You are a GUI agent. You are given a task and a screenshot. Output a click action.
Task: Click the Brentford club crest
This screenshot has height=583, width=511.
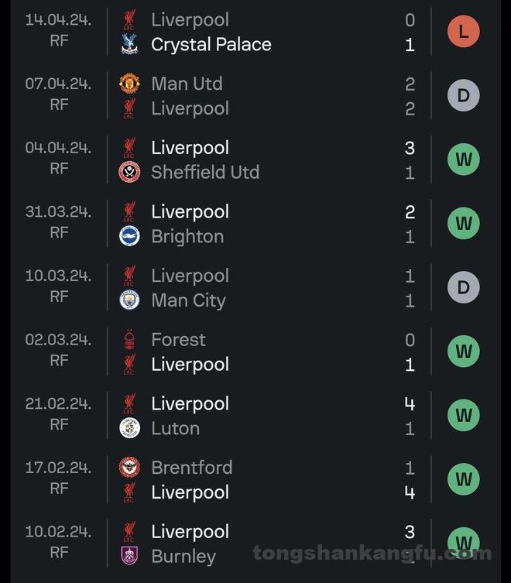(129, 467)
